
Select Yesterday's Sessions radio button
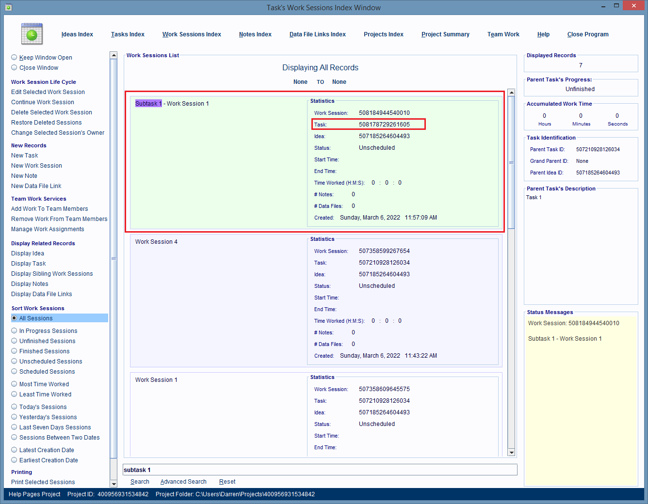[14, 417]
